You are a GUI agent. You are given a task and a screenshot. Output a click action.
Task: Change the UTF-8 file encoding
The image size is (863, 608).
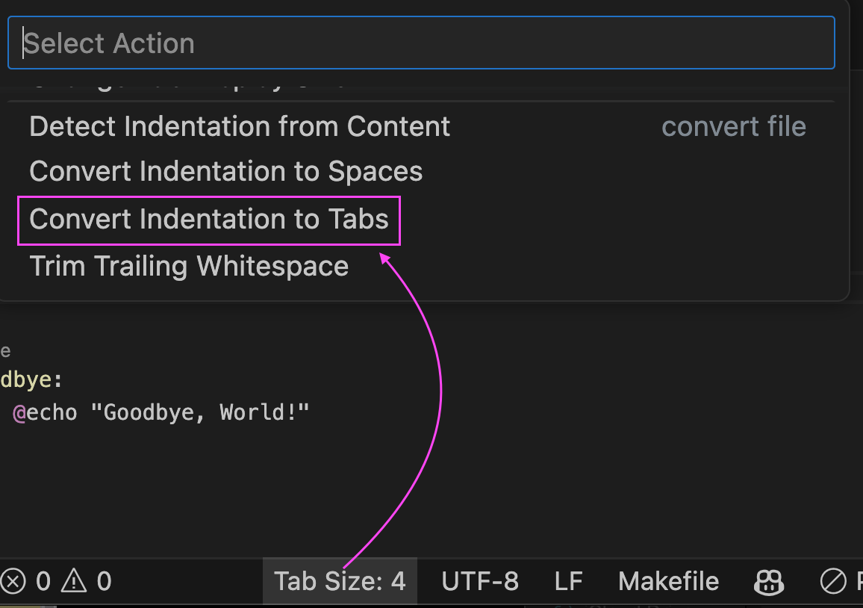pyautogui.click(x=480, y=581)
